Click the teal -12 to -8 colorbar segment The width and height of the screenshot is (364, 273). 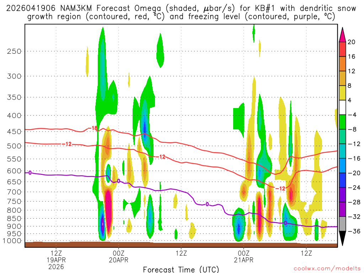coord(342,137)
